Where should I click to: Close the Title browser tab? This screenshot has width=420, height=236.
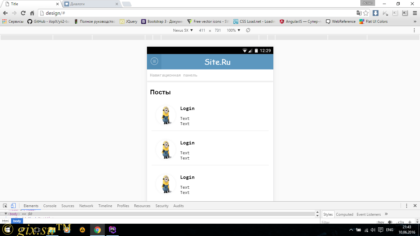coord(57,4)
